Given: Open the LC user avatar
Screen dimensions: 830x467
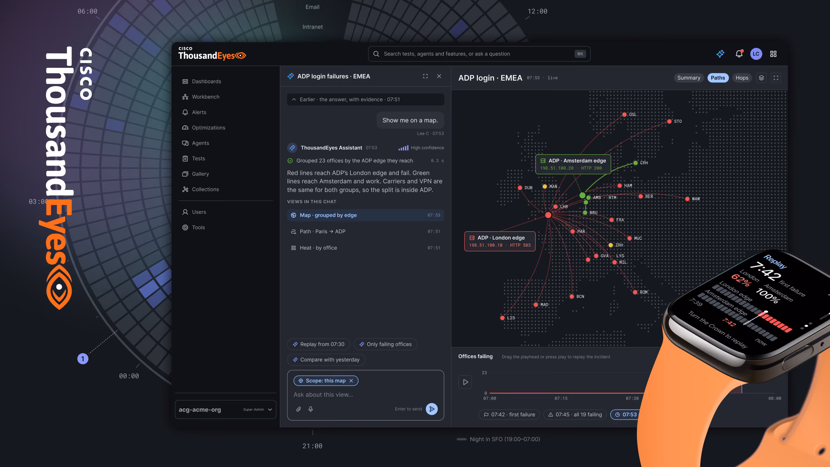Looking at the screenshot, I should (756, 54).
